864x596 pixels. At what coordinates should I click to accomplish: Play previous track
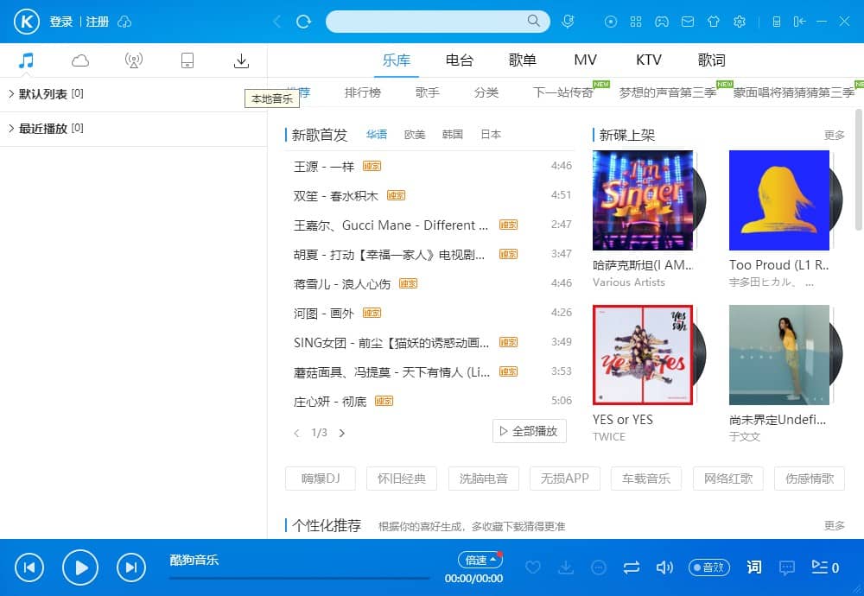coord(29,567)
